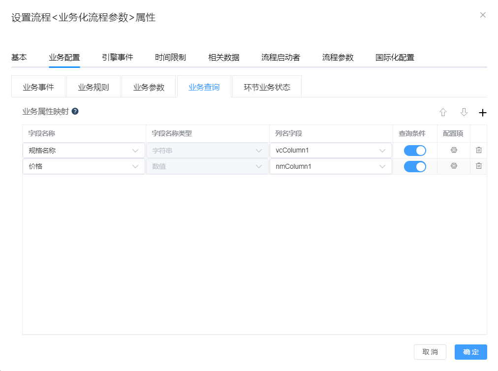Image resolution: width=498 pixels, height=371 pixels.
Task: Disable query condition switch for 价格
Action: pos(415,166)
